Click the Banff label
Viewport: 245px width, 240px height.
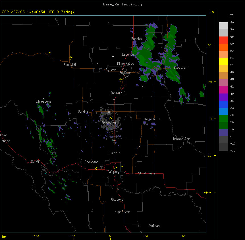pyautogui.click(x=35, y=162)
